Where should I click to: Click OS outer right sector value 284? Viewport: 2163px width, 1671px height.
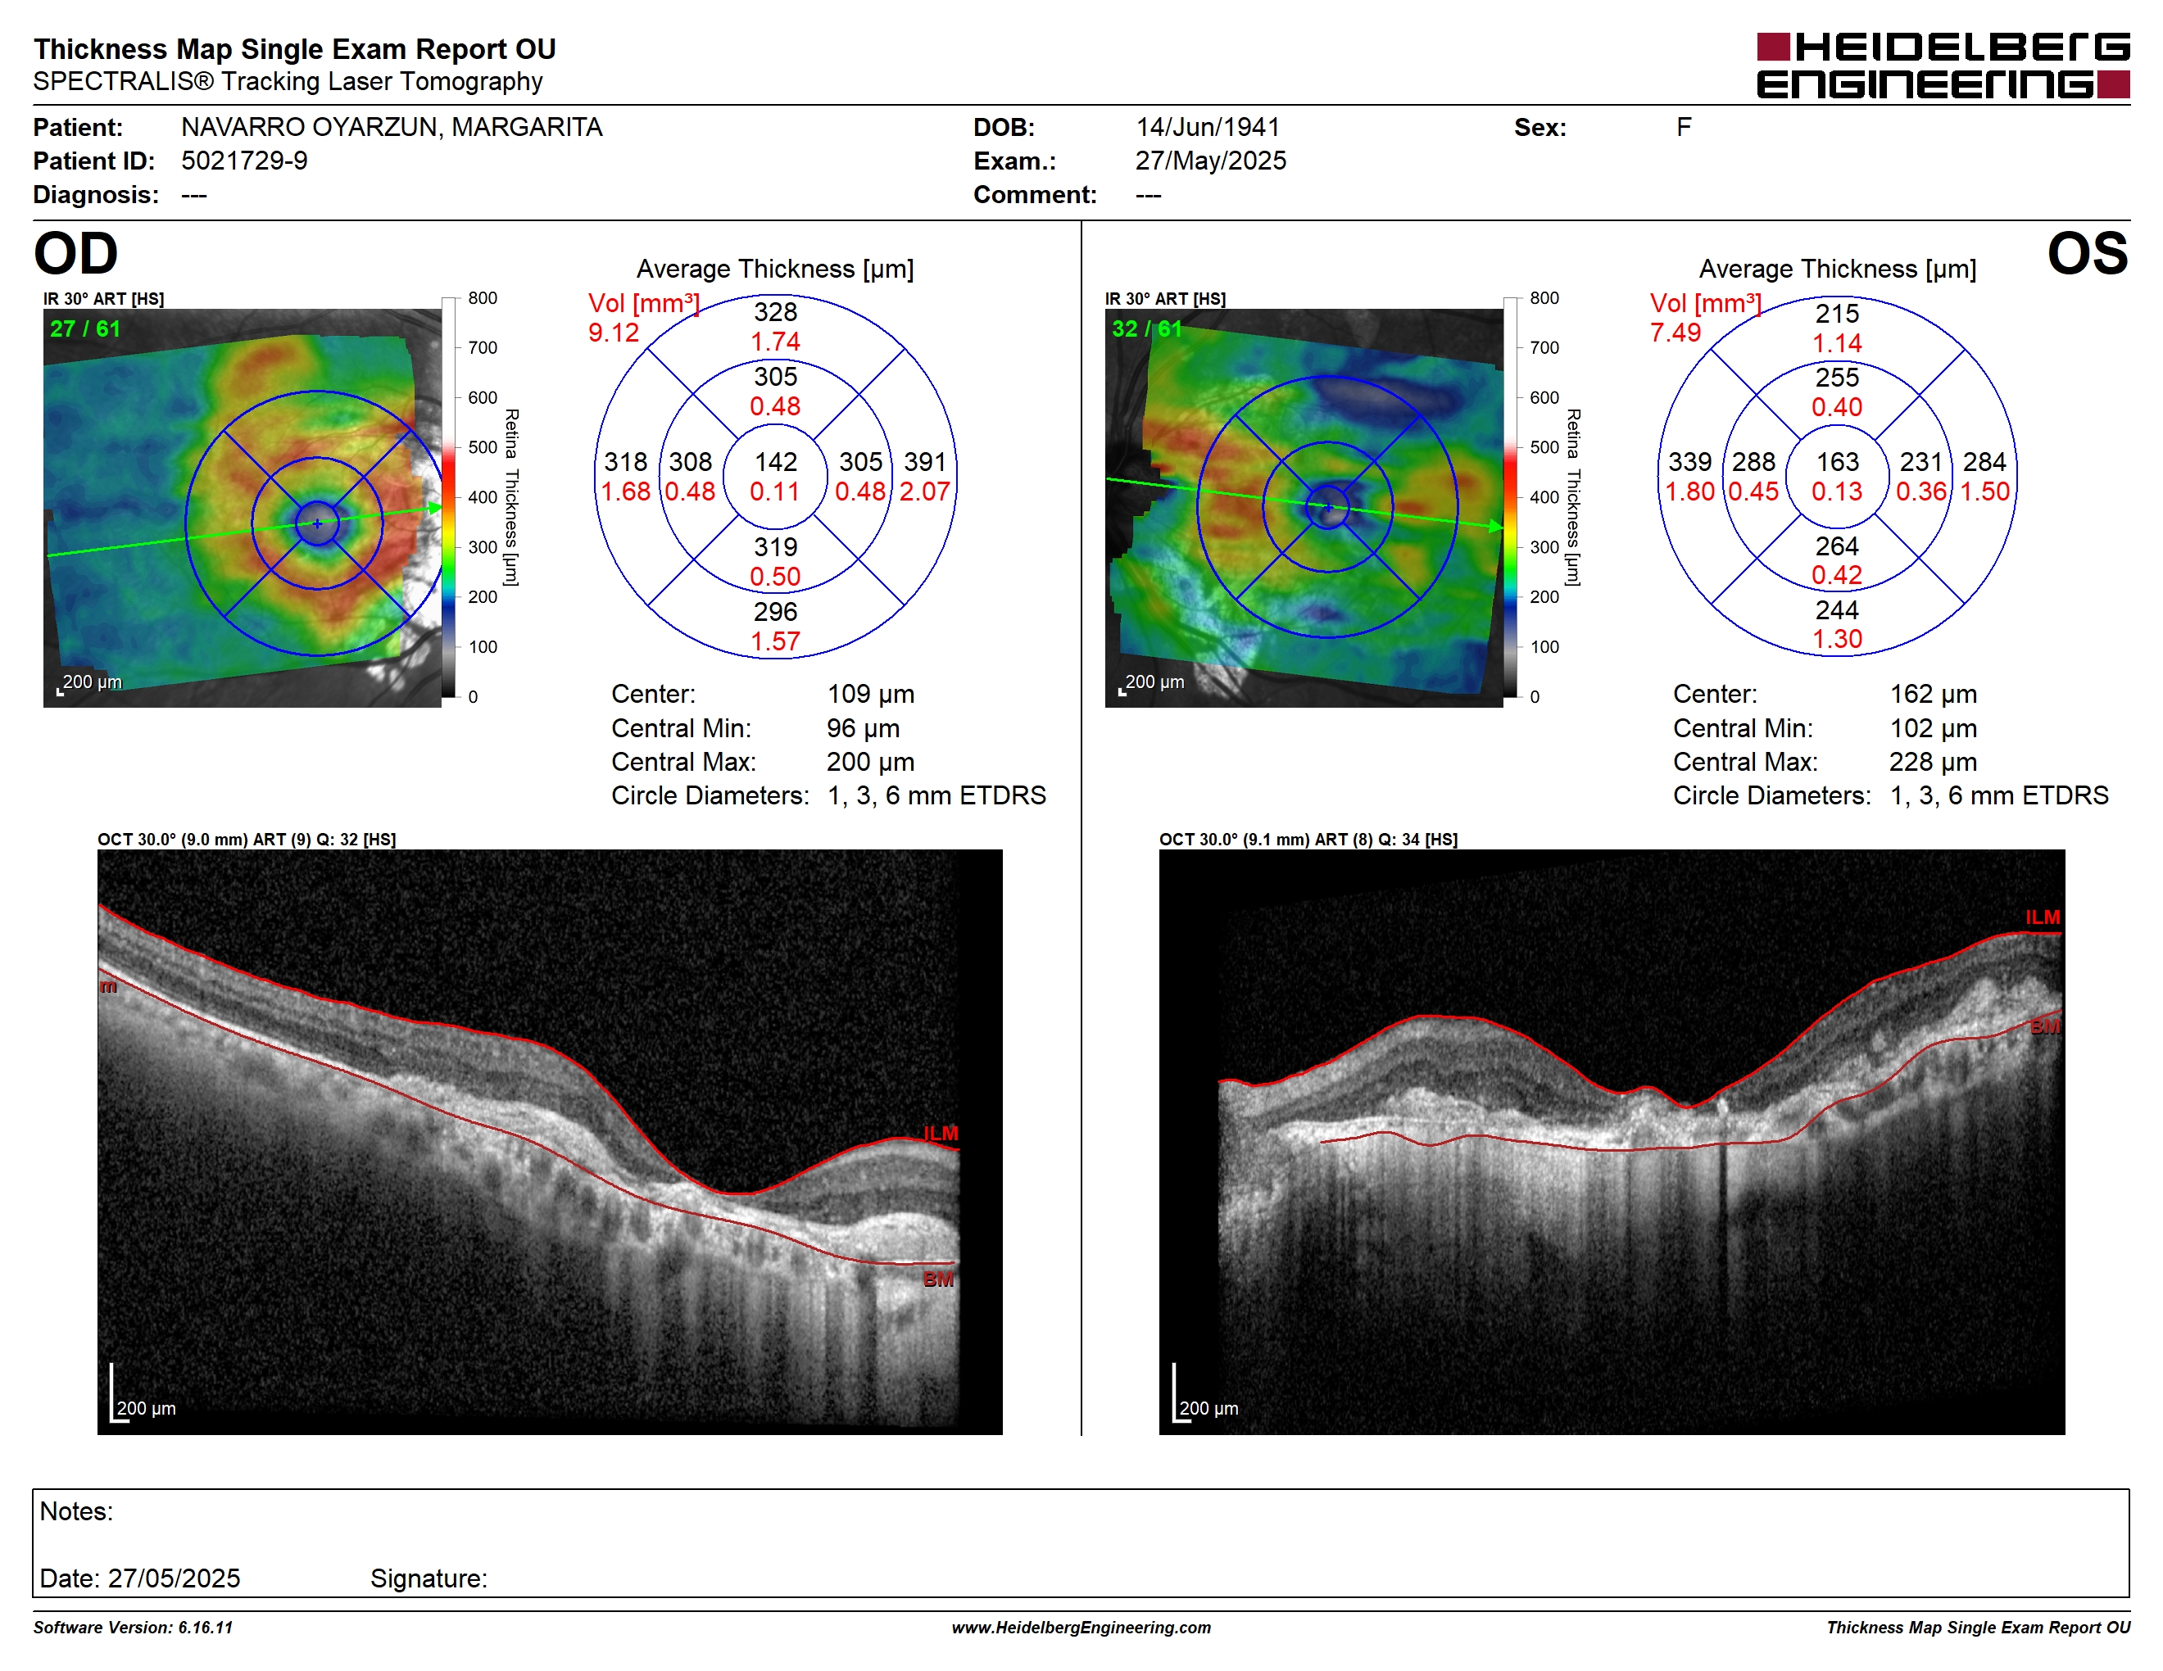pos(1984,462)
